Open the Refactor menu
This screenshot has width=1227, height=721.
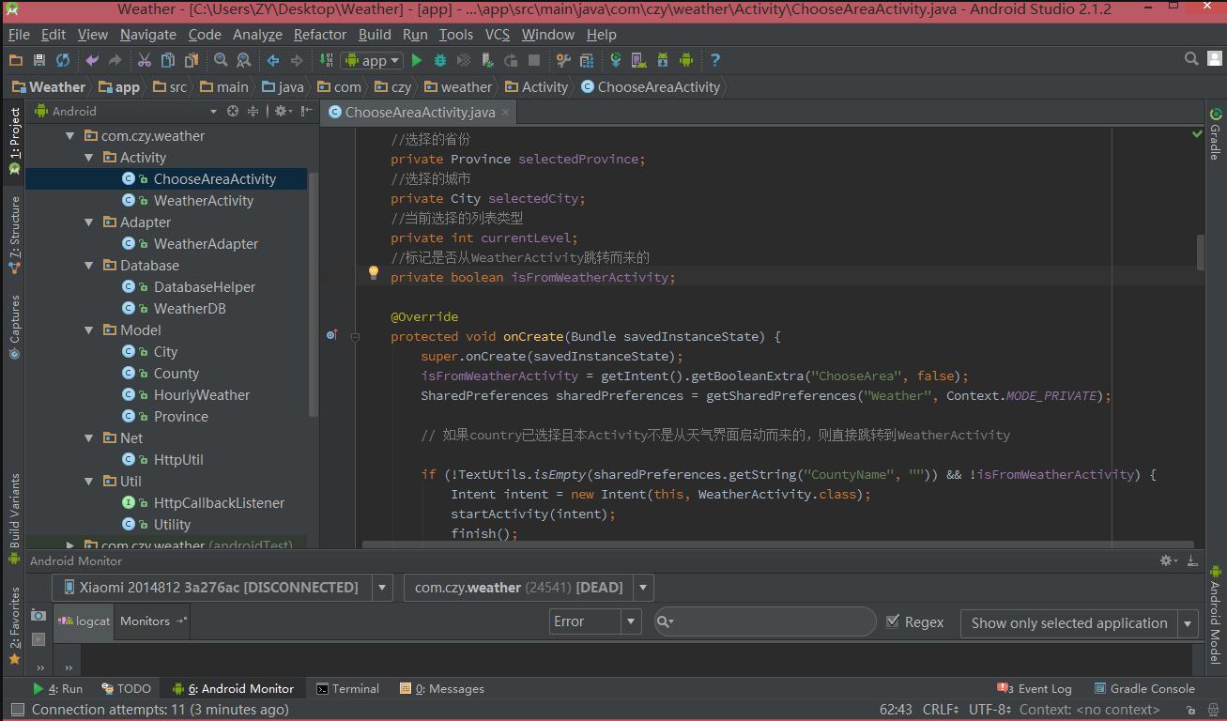319,34
